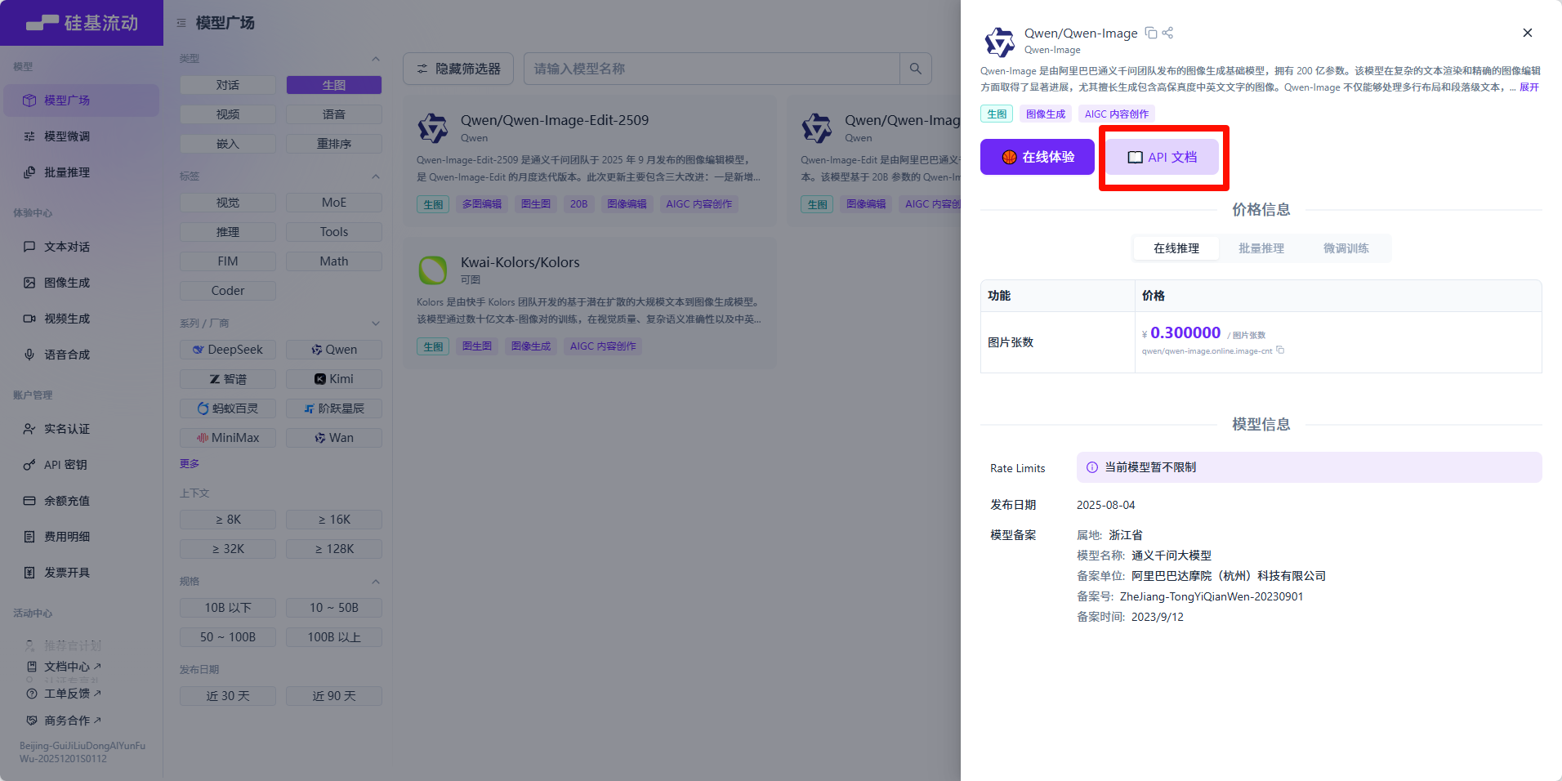Go to 图像生成 experience page
Image resolution: width=1562 pixels, height=781 pixels.
(x=81, y=283)
